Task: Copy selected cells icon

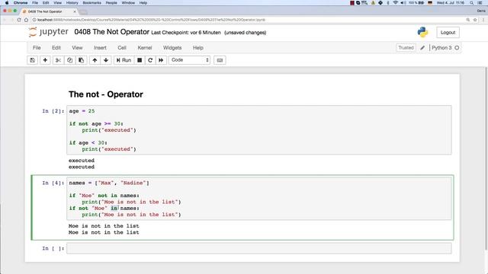Action: tap(69, 60)
